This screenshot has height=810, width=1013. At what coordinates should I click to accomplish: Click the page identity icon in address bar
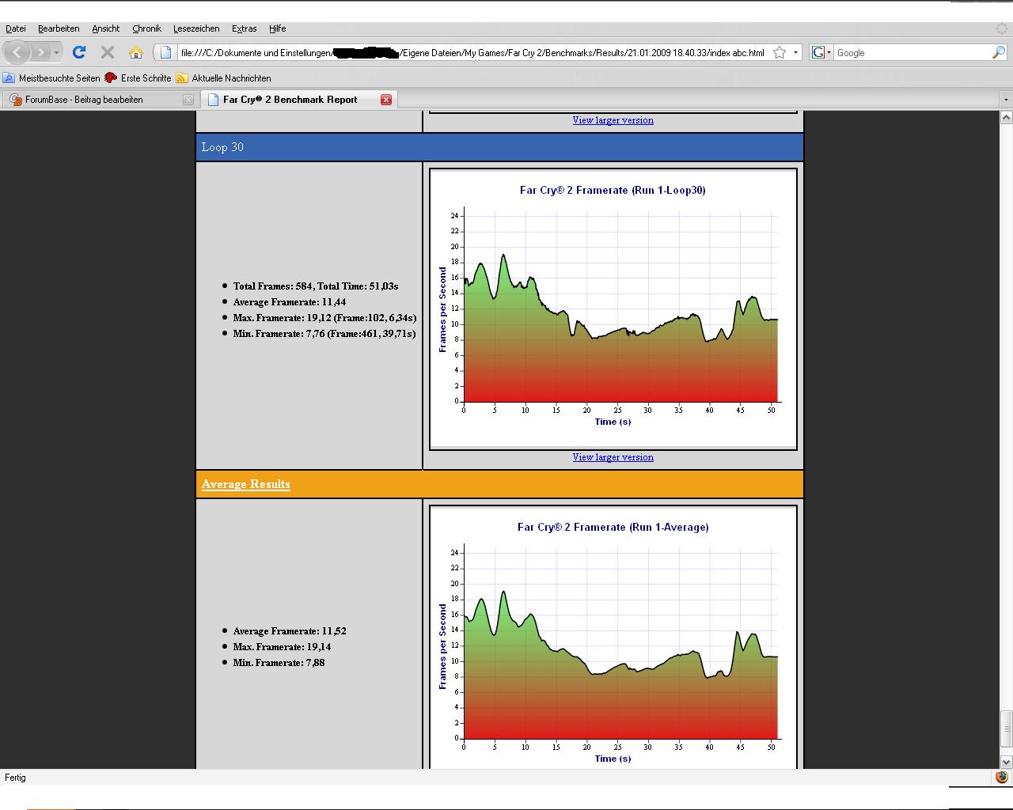(165, 52)
